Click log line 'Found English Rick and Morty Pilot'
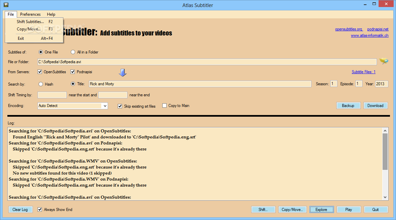 click(105, 137)
